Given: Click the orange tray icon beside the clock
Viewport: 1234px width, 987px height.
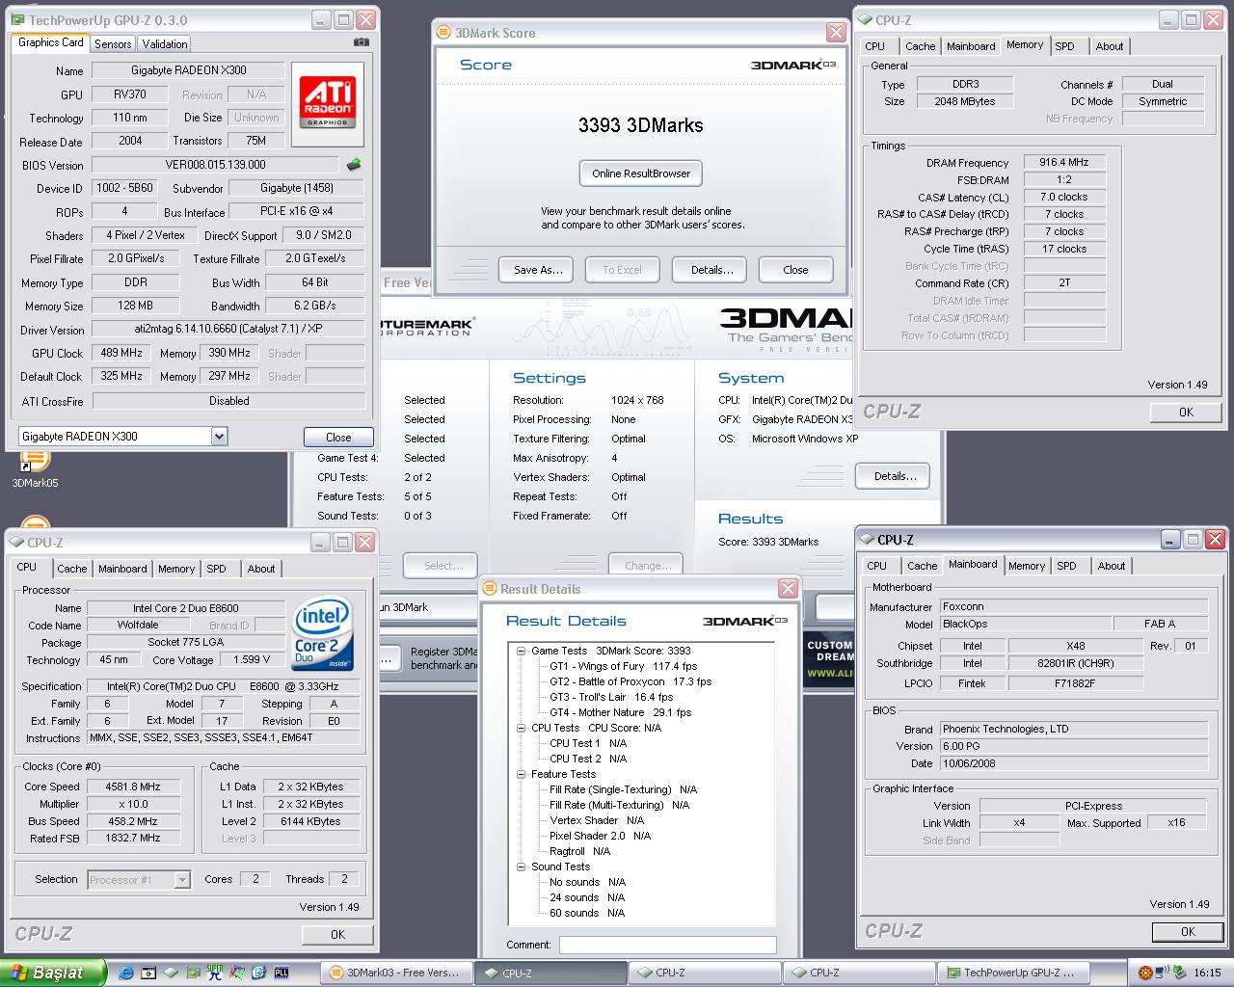Looking at the screenshot, I should coord(1145,974).
